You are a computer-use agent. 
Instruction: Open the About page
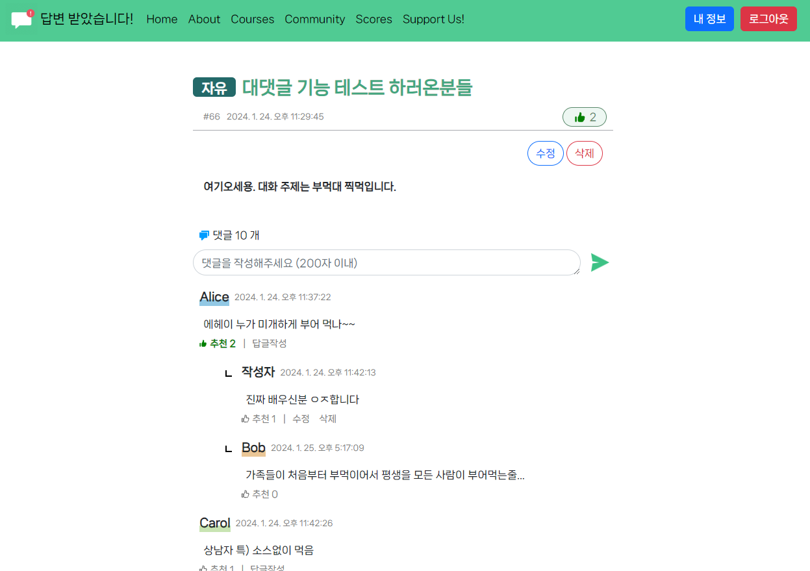tap(204, 19)
